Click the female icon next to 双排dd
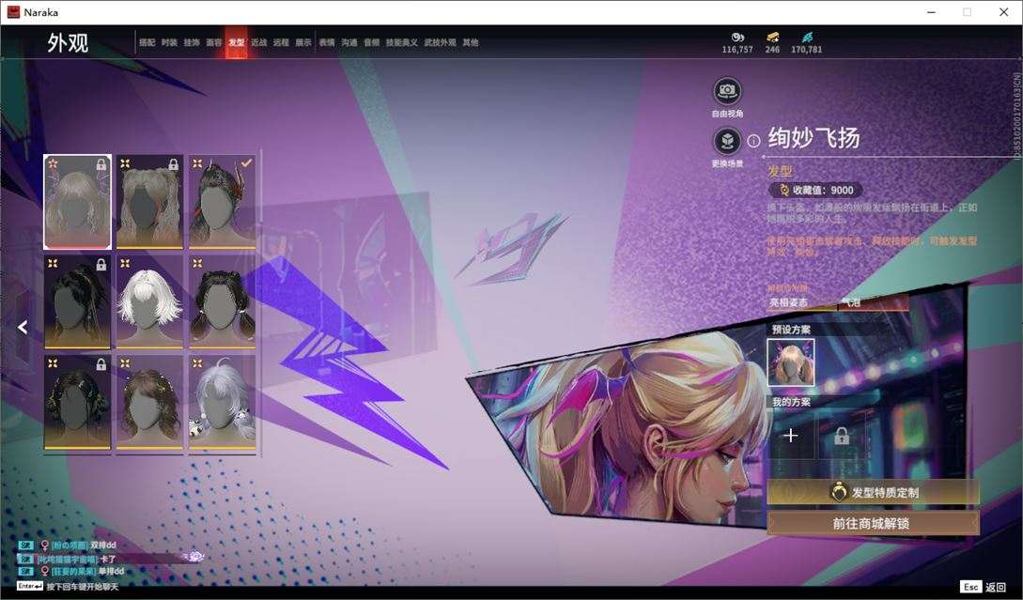 [x=45, y=546]
